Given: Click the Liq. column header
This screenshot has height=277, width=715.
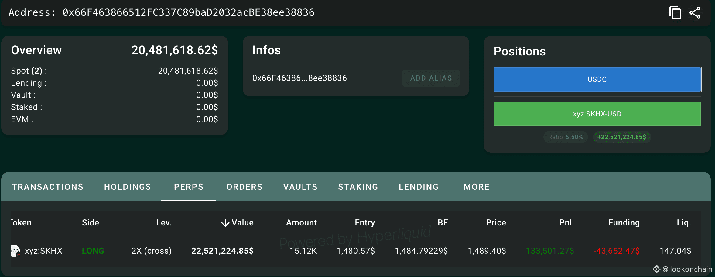Looking at the screenshot, I should 684,223.
